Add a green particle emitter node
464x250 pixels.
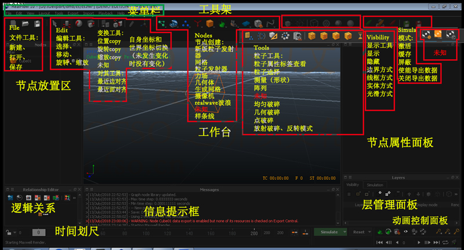click(162, 24)
